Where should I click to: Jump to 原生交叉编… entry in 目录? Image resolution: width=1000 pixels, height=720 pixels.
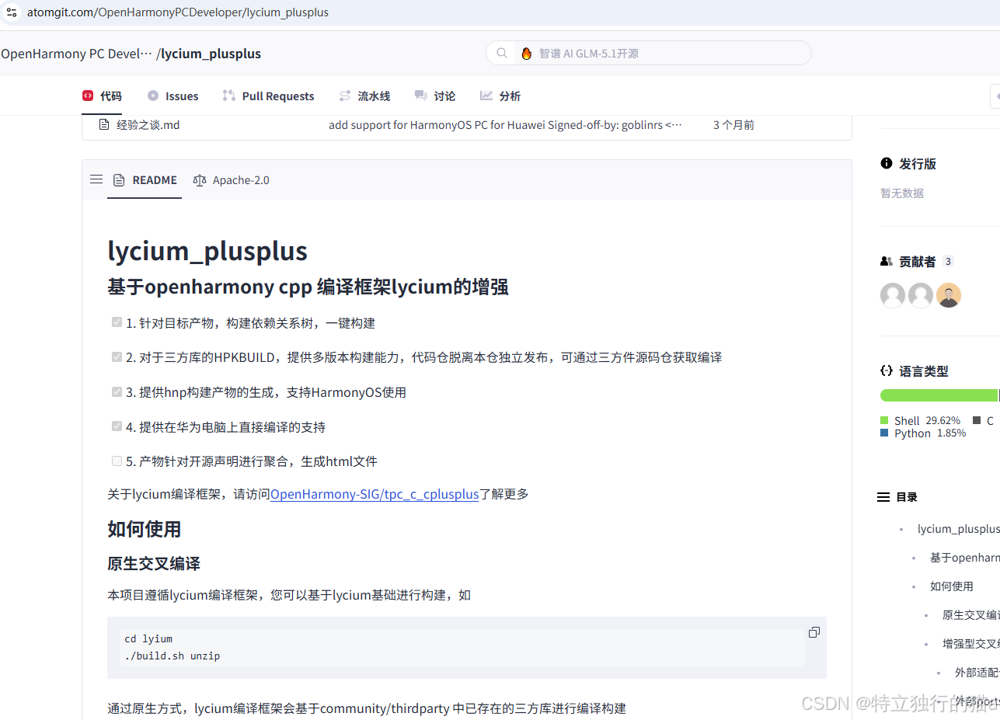(971, 615)
